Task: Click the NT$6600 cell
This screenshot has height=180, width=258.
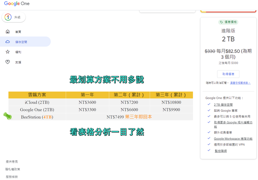Action: (x=129, y=110)
